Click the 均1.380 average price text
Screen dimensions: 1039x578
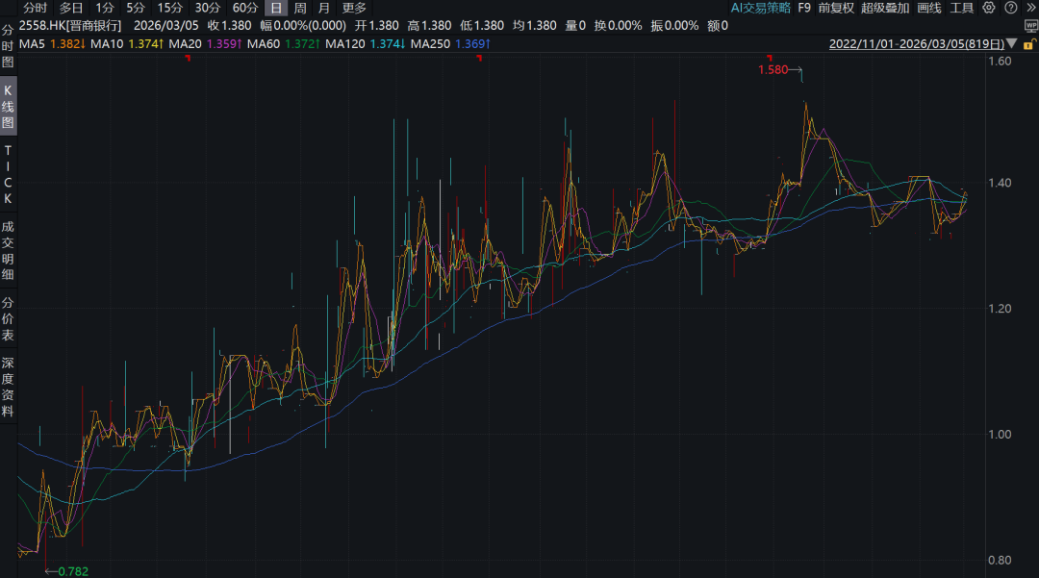click(x=535, y=26)
